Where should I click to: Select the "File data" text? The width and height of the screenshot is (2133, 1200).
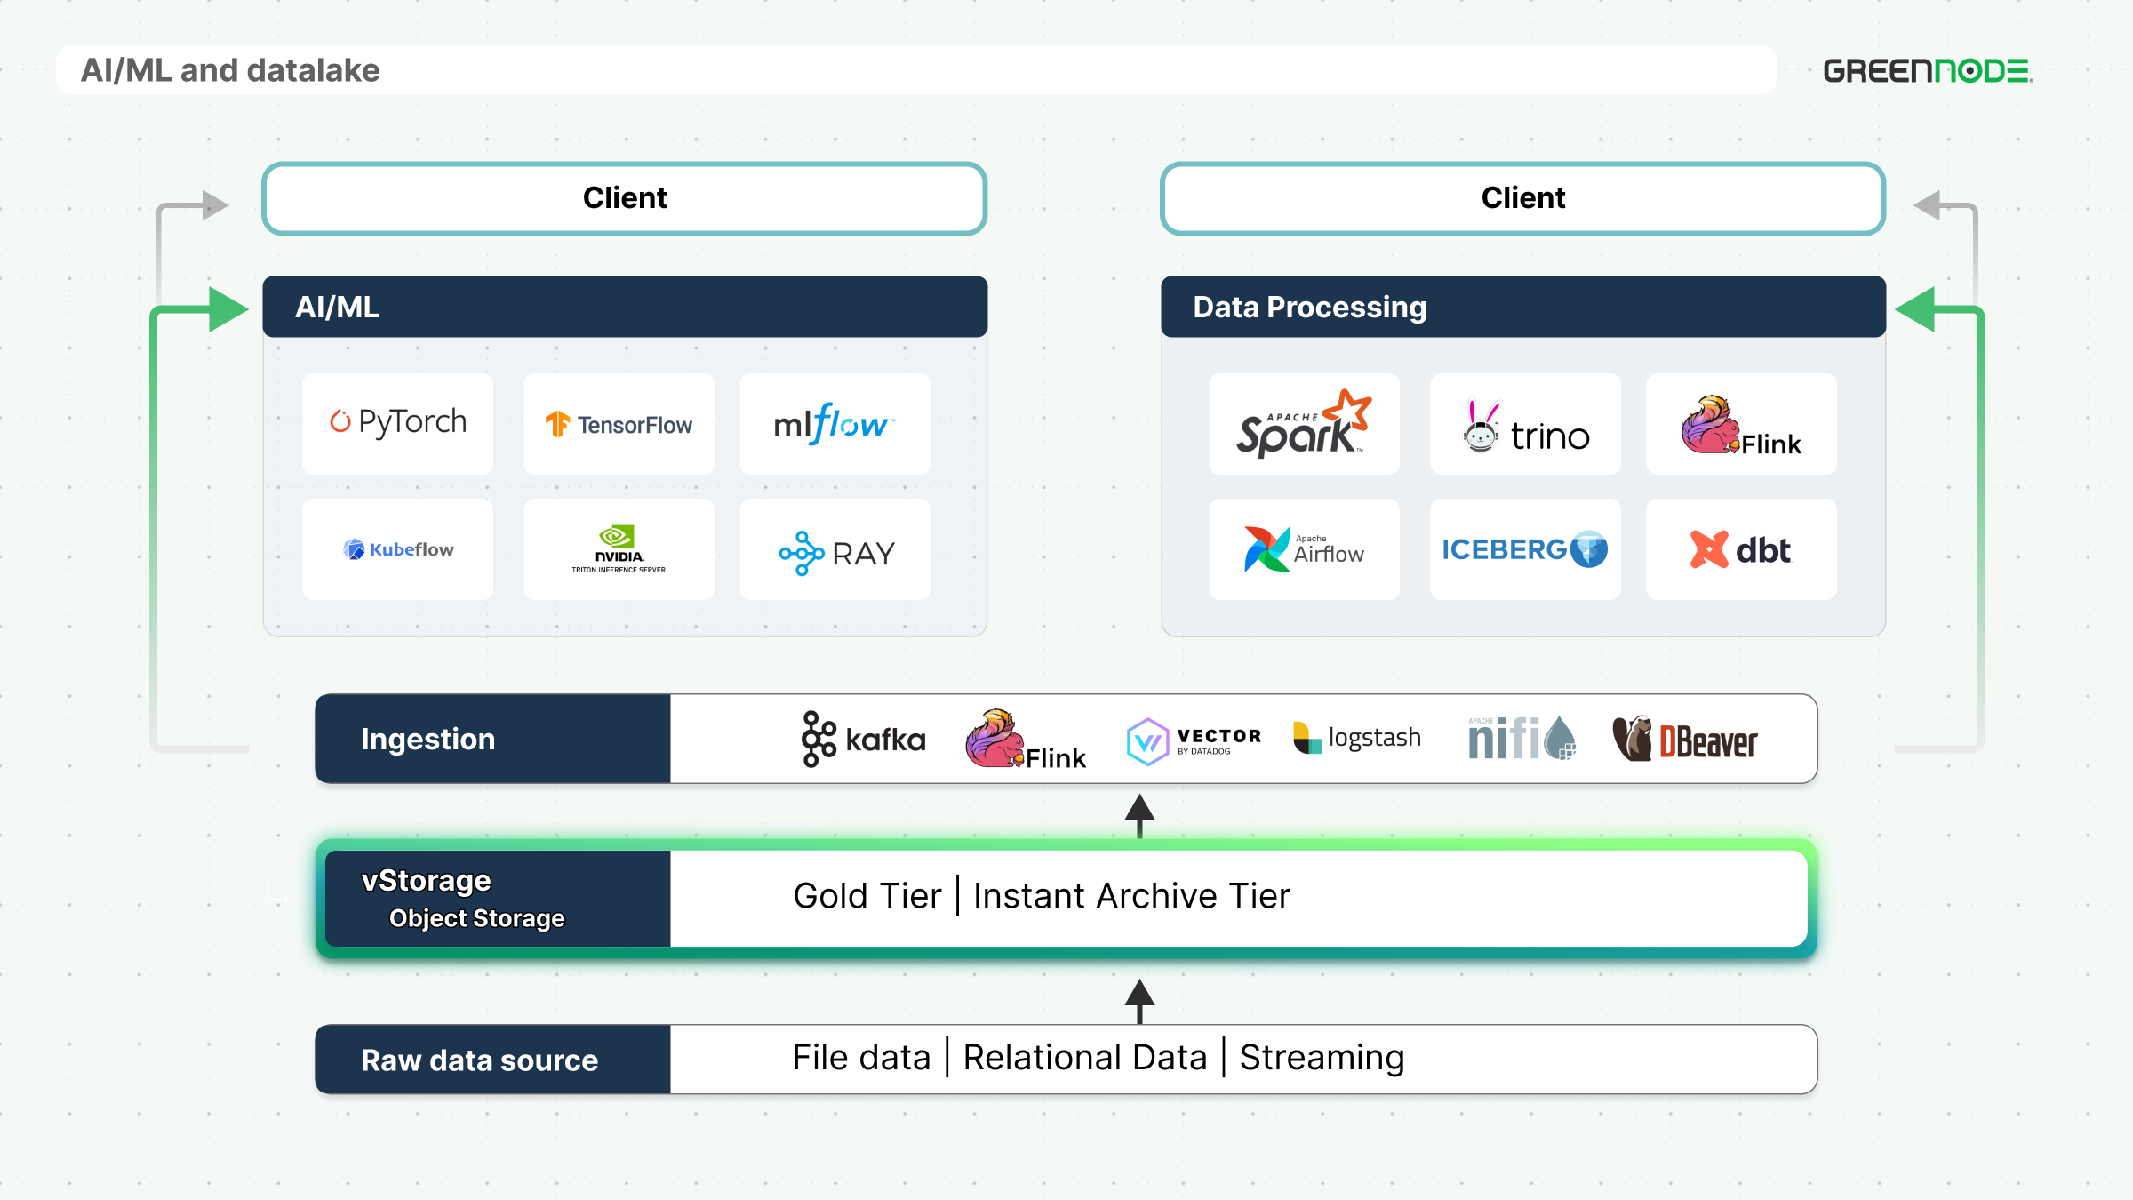pos(861,1058)
